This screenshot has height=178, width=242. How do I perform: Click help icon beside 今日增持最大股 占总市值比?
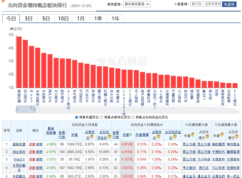click(x=207, y=137)
